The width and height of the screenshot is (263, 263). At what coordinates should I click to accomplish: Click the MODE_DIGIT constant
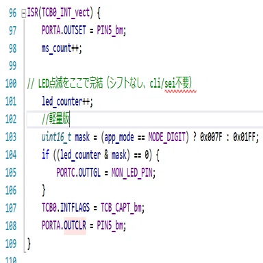pos(167,137)
